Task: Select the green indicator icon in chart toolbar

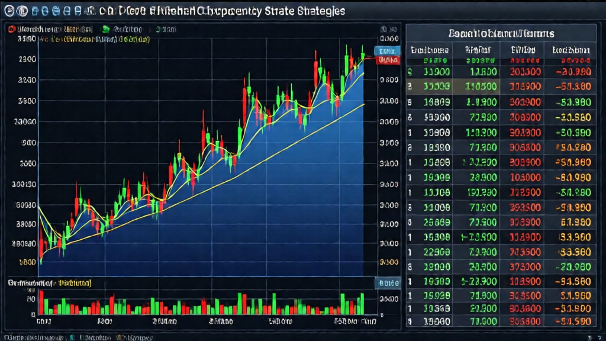Action: click(x=105, y=28)
